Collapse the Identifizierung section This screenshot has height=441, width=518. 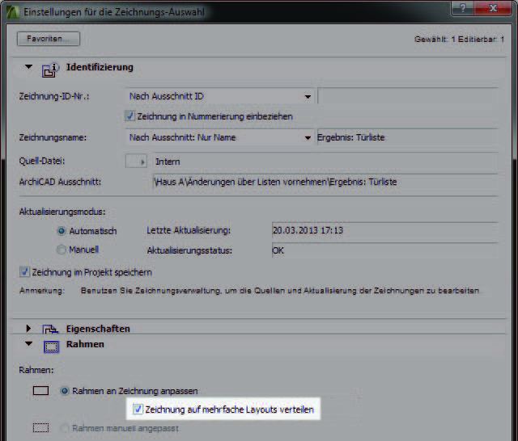[x=29, y=67]
